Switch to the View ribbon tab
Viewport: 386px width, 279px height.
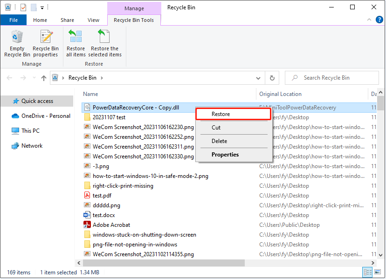point(93,20)
